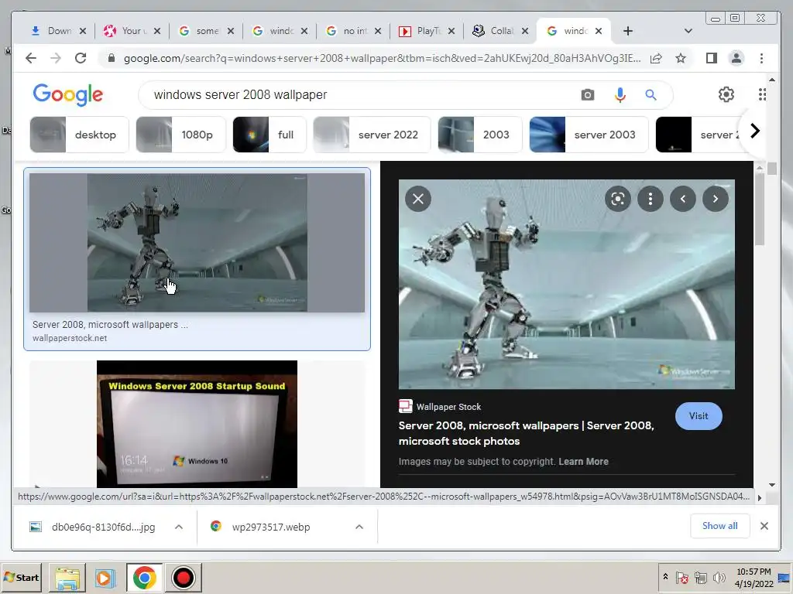
Task: Show hidden system tray icons
Action: coord(665,576)
